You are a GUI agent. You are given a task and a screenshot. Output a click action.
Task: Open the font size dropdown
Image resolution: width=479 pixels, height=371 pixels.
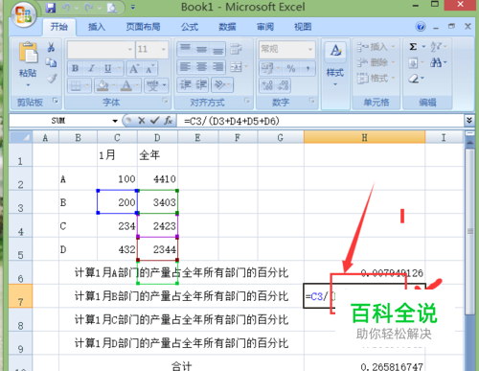pos(164,49)
